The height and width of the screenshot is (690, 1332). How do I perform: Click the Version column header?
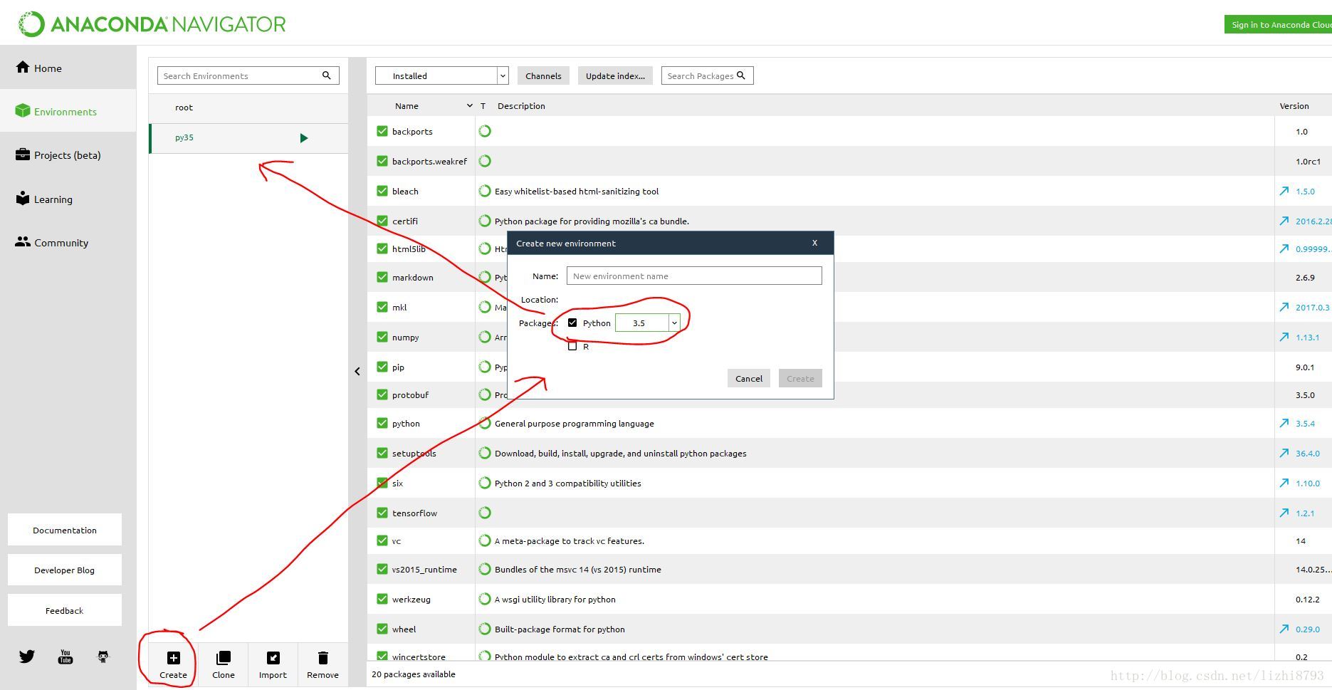[x=1294, y=105]
